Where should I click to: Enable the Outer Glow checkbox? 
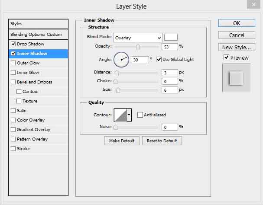tap(13, 63)
